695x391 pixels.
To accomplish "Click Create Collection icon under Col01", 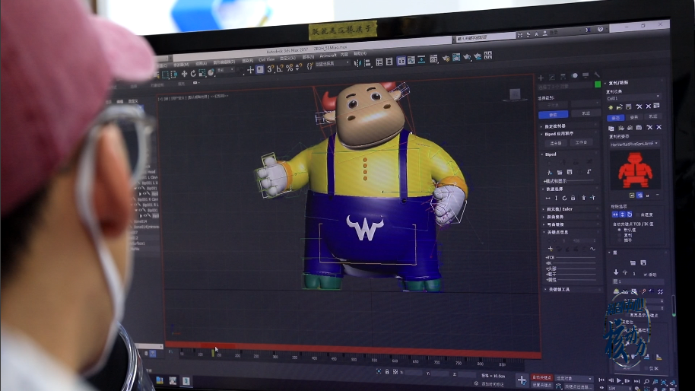I will [611, 107].
